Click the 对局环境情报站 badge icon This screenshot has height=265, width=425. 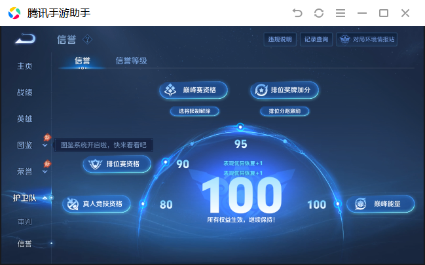[x=344, y=39]
